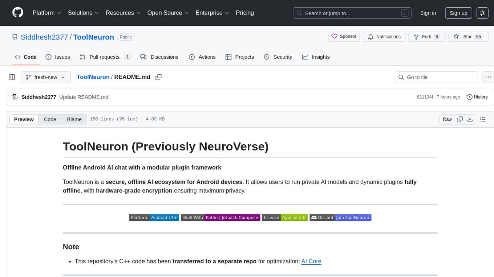This screenshot has width=494, height=277.
Task: Expand the Resources menu
Action: pyautogui.click(x=123, y=13)
